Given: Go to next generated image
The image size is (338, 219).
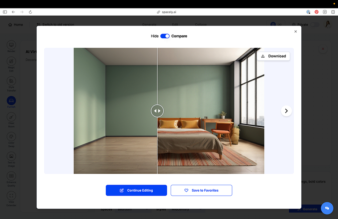Looking at the screenshot, I should click(x=286, y=111).
